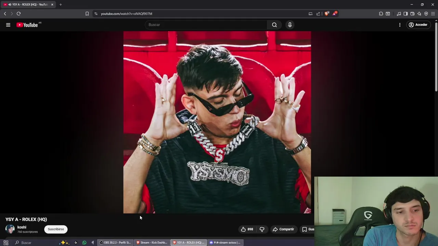Select the YSY A - ROLEX browser tab
Screen dimensions: 438x246
(27, 4)
